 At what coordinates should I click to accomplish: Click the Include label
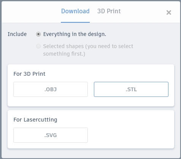tap(17, 34)
